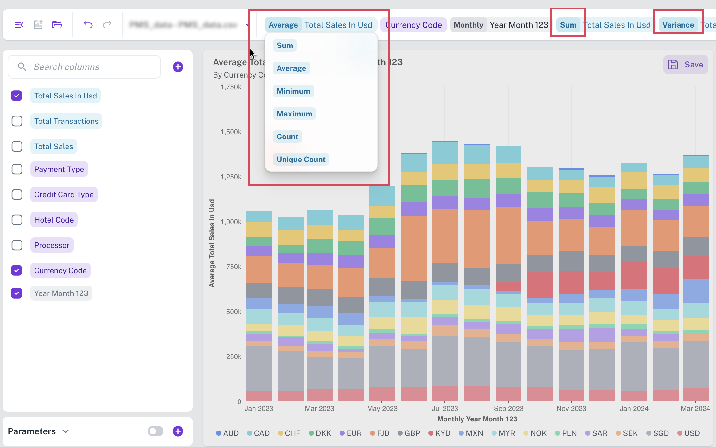Toggle the Parameters switch
The width and height of the screenshot is (716, 447).
[156, 431]
